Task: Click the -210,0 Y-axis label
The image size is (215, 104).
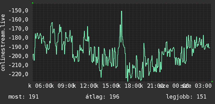Action: point(19,65)
